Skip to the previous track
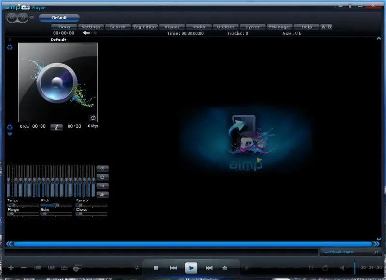Screen dimensions: 386x280 (x=173, y=268)
